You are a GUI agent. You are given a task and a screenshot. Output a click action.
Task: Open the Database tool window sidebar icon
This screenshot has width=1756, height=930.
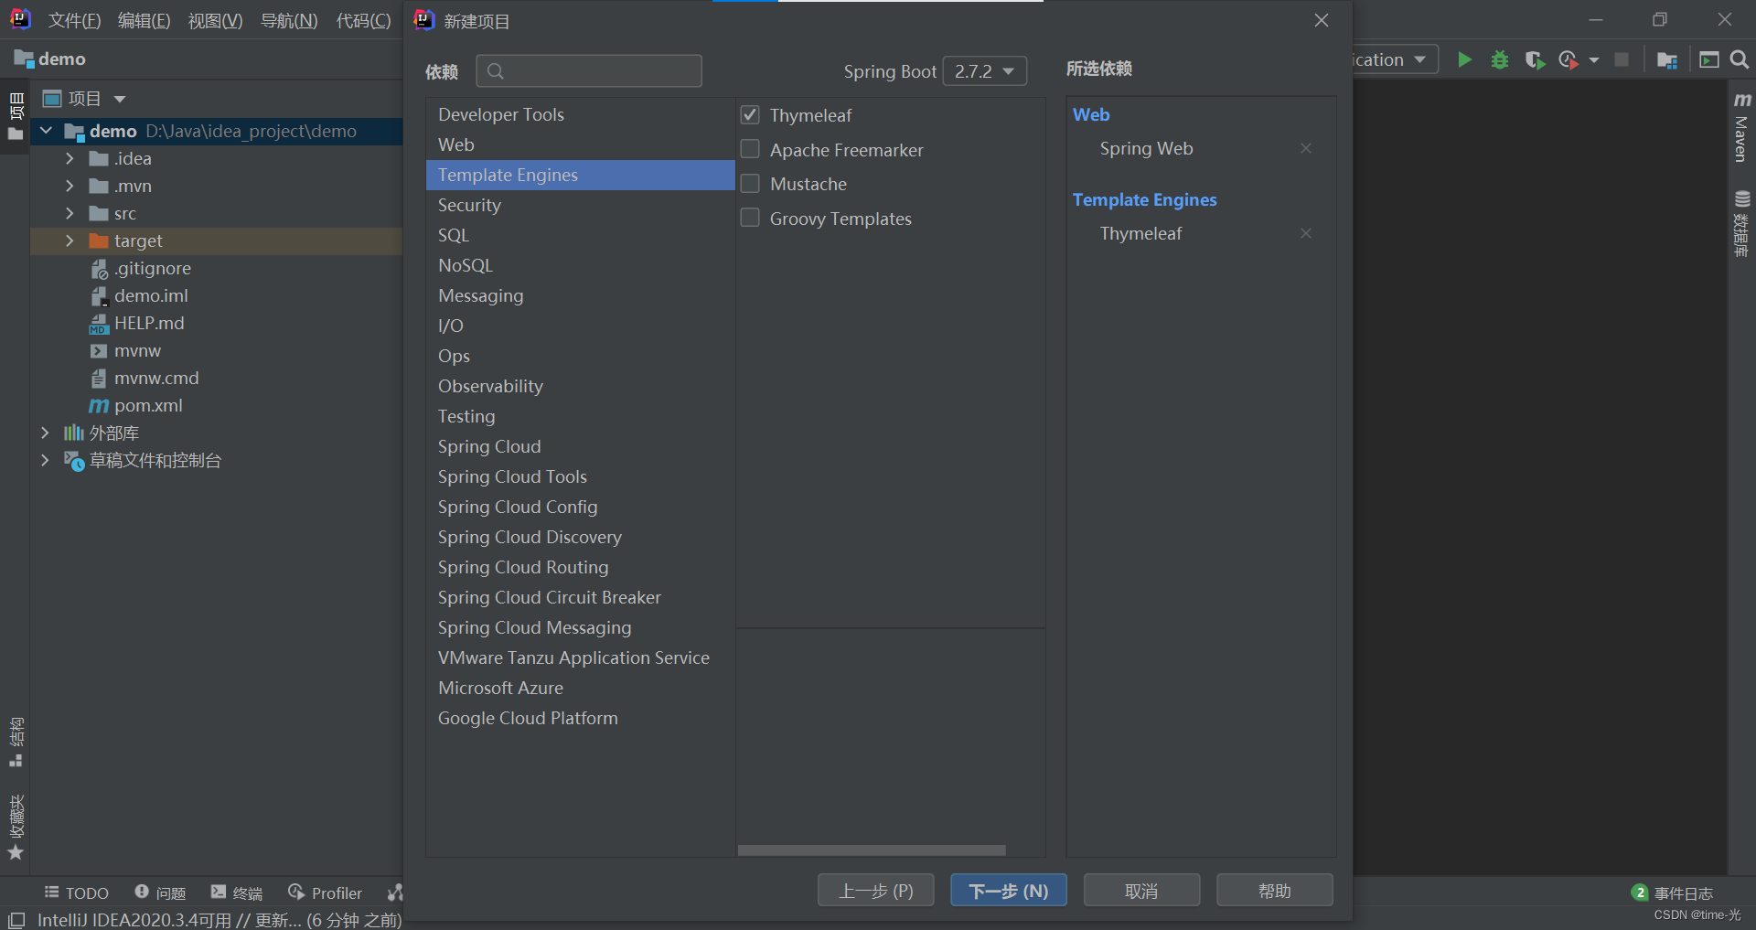point(1741,224)
